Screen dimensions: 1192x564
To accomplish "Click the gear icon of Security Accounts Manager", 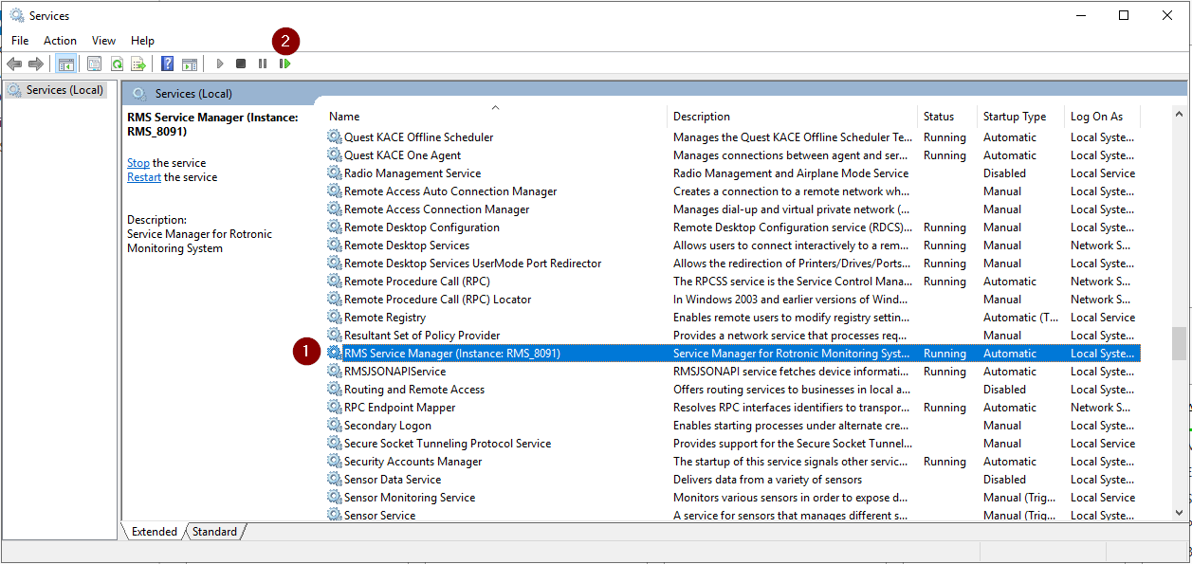I will tap(334, 462).
